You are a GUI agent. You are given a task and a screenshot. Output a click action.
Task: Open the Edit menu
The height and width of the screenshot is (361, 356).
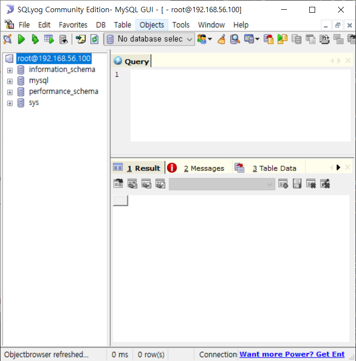(x=44, y=25)
